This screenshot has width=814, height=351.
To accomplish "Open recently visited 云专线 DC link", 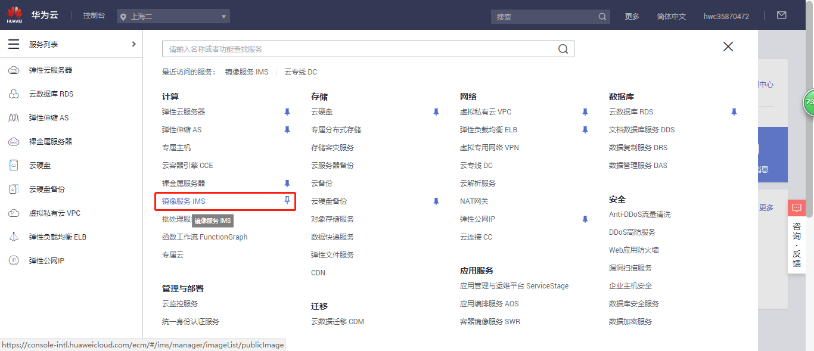I will 301,72.
